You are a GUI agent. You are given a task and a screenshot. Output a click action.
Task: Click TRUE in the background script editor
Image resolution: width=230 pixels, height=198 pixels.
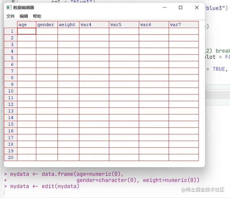click(219, 69)
